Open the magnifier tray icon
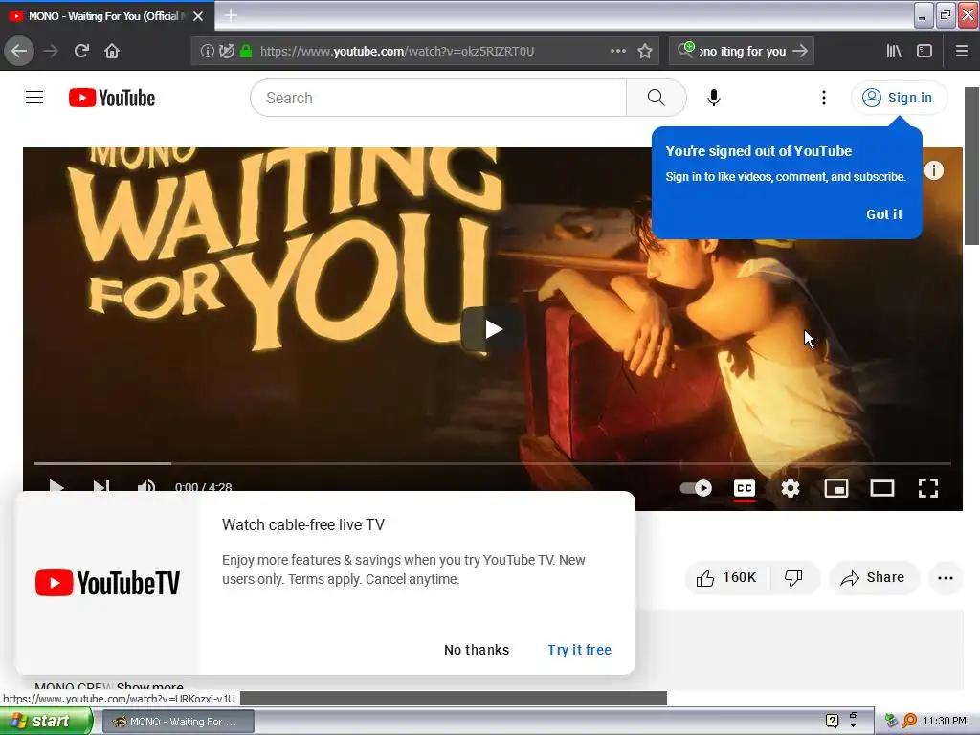This screenshot has height=735, width=980. [x=909, y=722]
